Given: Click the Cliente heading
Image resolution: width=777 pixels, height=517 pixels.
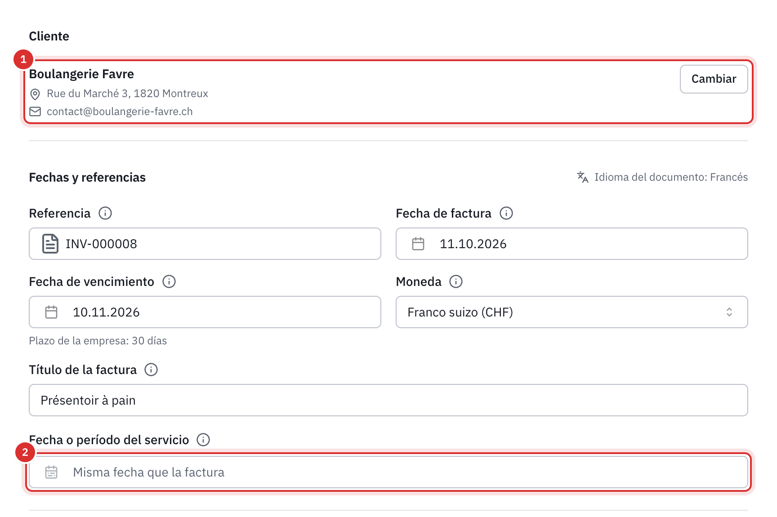Looking at the screenshot, I should (x=49, y=36).
